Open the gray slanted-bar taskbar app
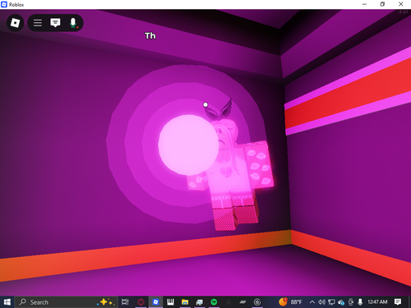 242,302
